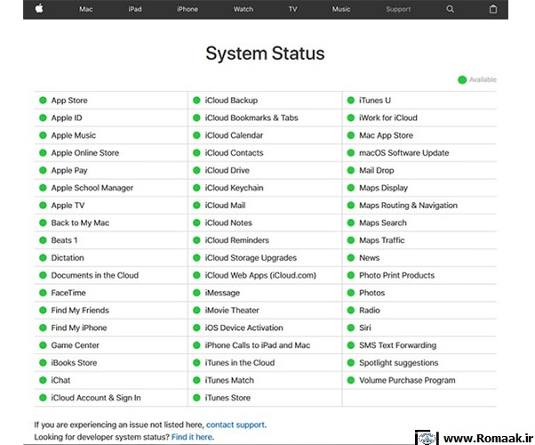
Task: Select the Dictation entry
Action: [x=68, y=258]
